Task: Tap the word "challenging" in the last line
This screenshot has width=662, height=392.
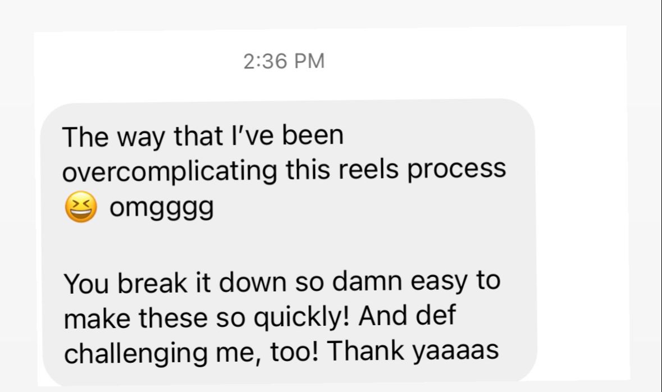Action: click(135, 354)
